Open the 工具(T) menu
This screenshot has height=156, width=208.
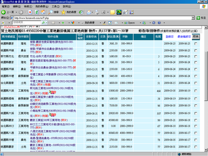[55, 6]
